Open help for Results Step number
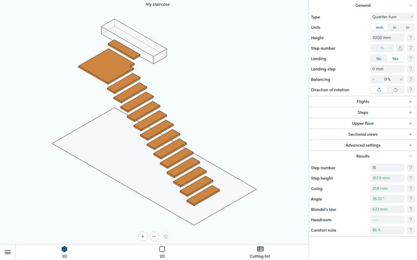The height and width of the screenshot is (260, 417). 411,167
